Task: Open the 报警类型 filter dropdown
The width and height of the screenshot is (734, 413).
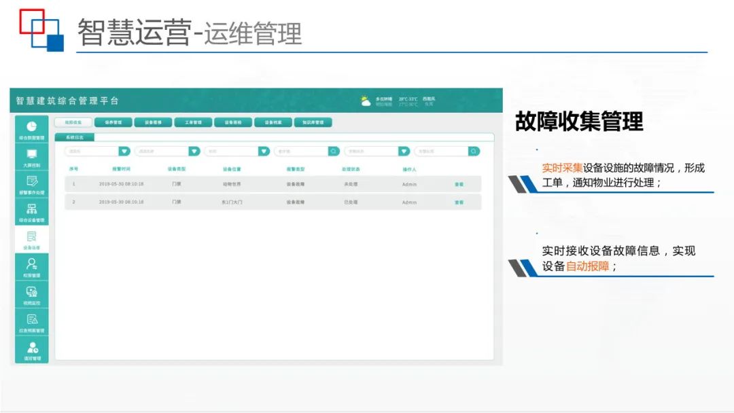Action: pos(262,150)
